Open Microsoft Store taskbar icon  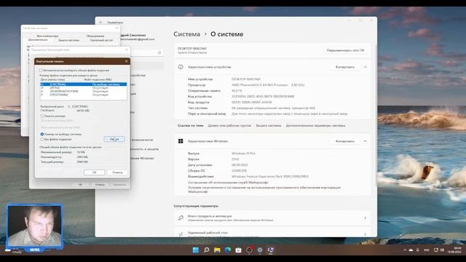[238, 250]
